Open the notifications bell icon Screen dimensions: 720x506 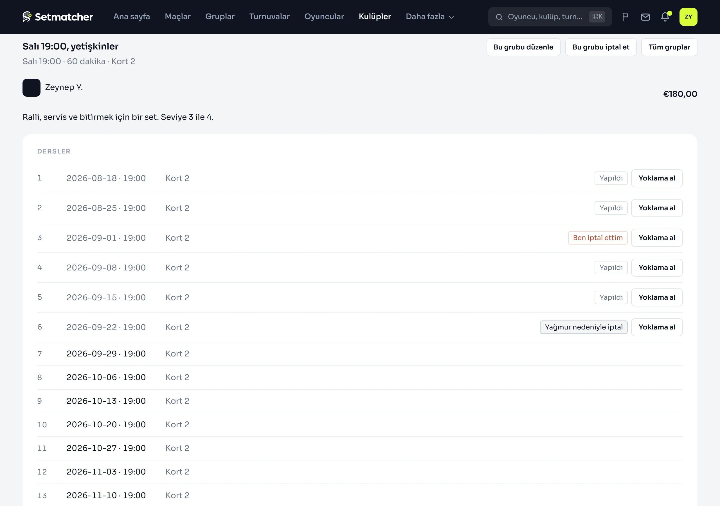click(665, 17)
